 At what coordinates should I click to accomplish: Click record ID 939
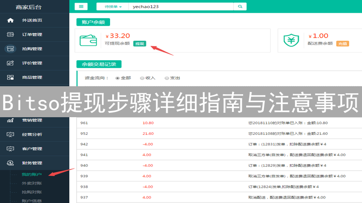point(84,176)
